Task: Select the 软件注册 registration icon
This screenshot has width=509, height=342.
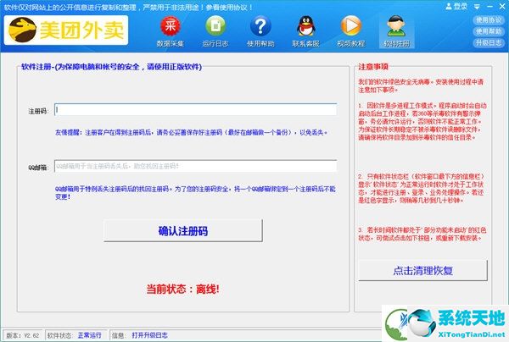Action: (x=397, y=31)
